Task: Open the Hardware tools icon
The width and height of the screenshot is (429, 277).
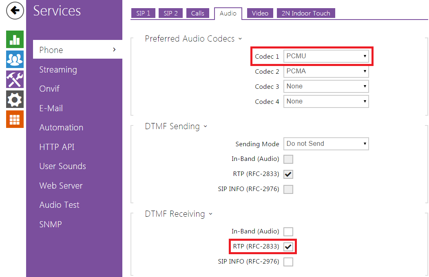Action: click(15, 79)
